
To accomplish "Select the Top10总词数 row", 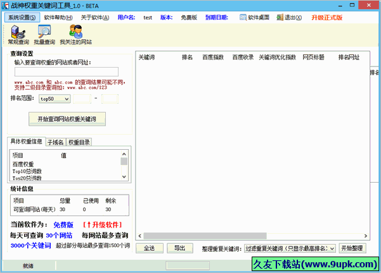I will pyautogui.click(x=27, y=171).
